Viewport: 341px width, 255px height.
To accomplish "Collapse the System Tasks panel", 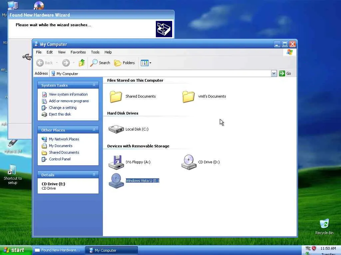I will [94, 85].
